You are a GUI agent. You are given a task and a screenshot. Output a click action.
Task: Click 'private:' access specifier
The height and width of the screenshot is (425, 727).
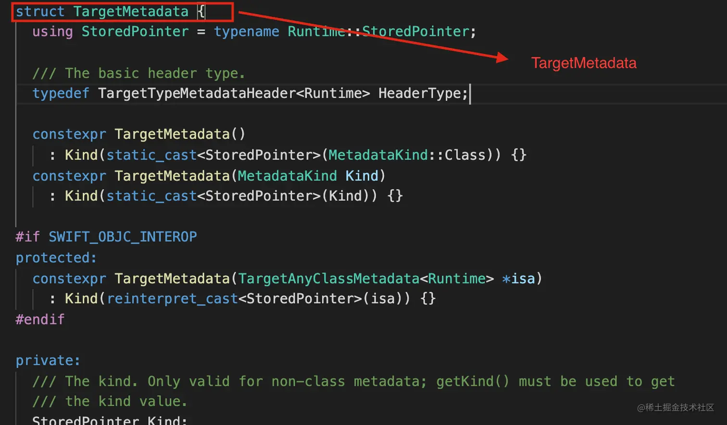(x=48, y=360)
